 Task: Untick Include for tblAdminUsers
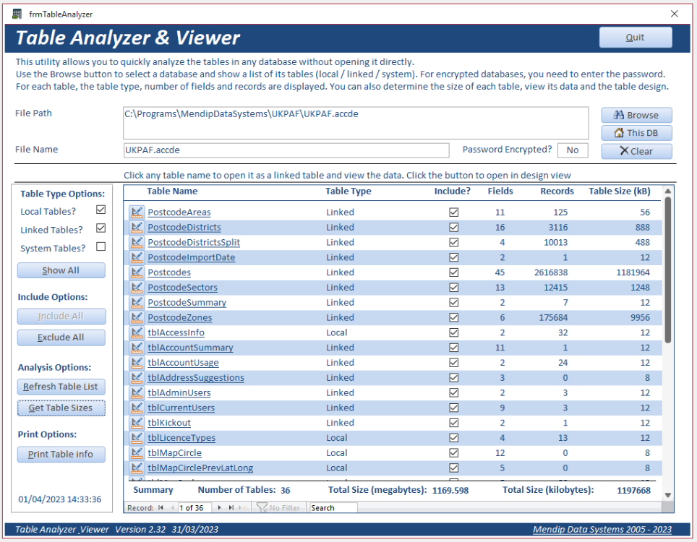pos(454,392)
